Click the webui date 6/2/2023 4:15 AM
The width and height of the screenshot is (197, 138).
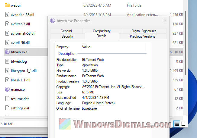[x=97, y=5]
